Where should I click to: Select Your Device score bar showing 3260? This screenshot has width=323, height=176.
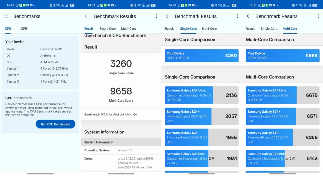tap(202, 56)
